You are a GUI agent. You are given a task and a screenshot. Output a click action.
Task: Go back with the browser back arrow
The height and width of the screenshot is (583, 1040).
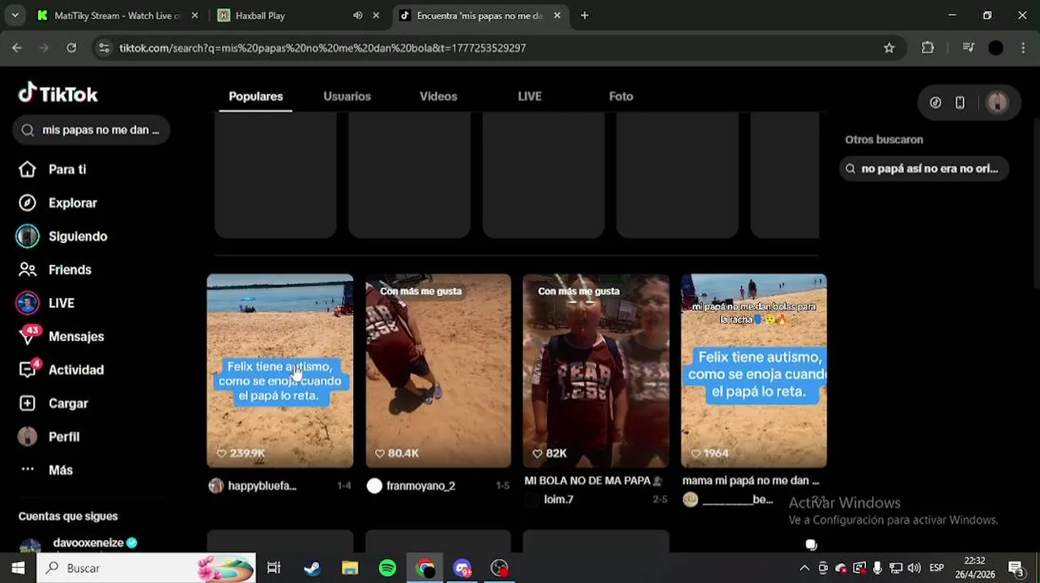[17, 48]
